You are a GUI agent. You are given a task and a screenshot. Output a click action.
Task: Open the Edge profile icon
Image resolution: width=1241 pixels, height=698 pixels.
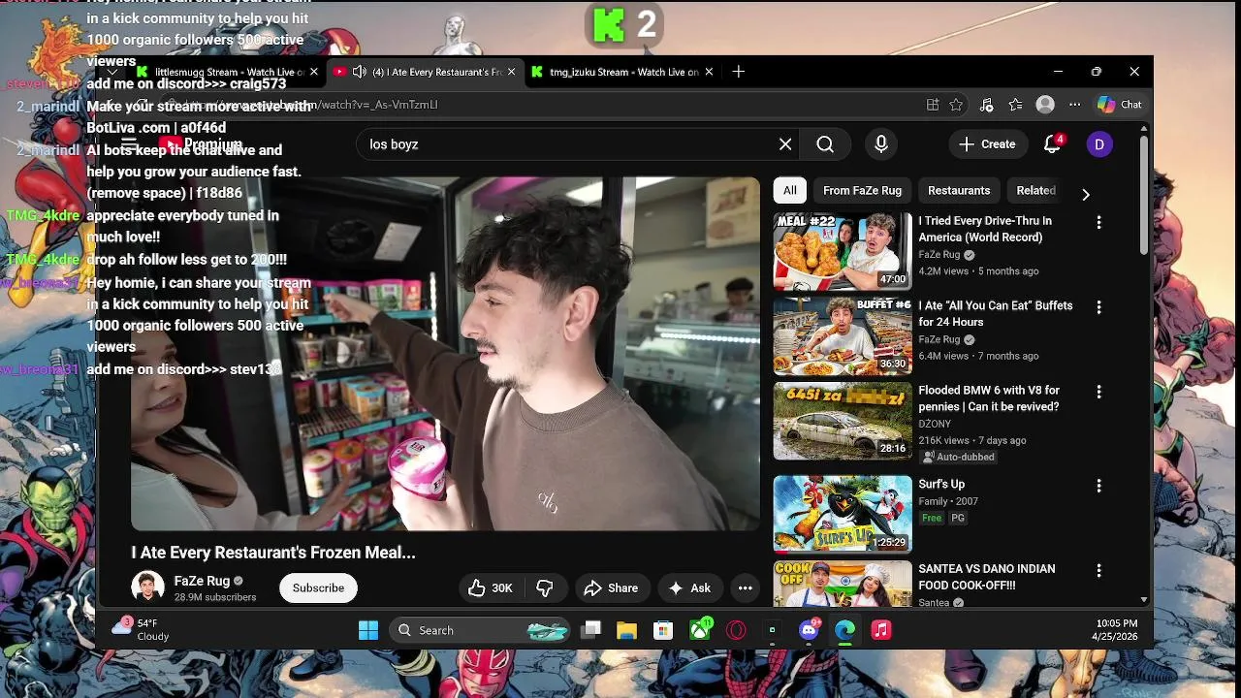(1045, 105)
